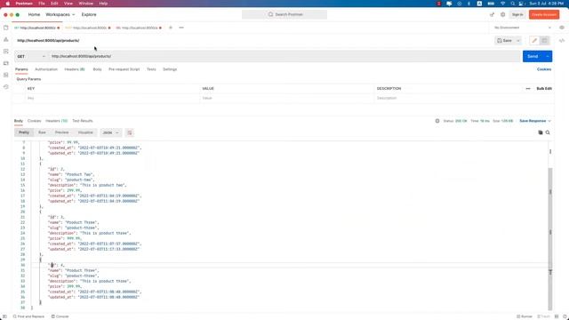Click macOS Spotlight search icon in menu bar
This screenshot has width=569, height=320.
[512, 4]
